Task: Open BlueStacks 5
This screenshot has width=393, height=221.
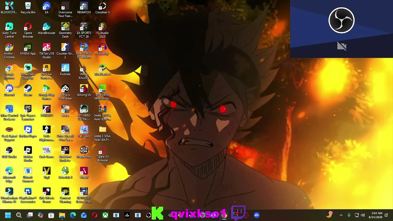Action: (x=103, y=70)
